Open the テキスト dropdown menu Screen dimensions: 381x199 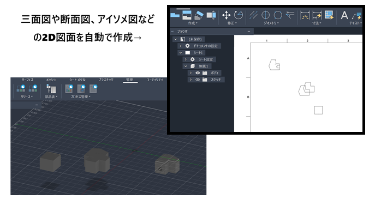coord(355,23)
